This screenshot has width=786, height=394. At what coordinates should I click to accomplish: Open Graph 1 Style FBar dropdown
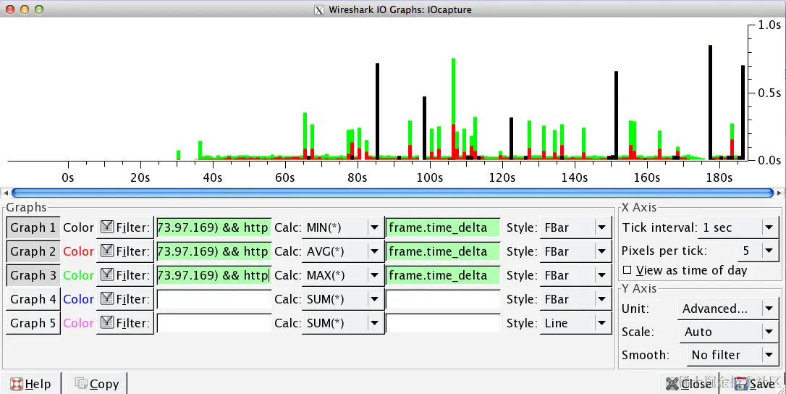coord(575,227)
